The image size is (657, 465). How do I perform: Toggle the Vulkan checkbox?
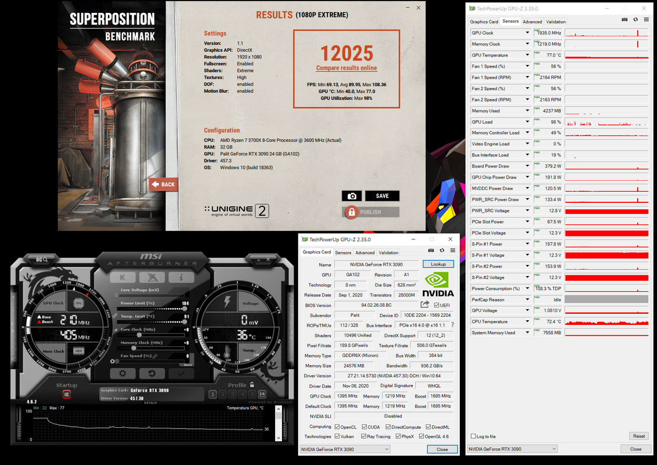(337, 436)
